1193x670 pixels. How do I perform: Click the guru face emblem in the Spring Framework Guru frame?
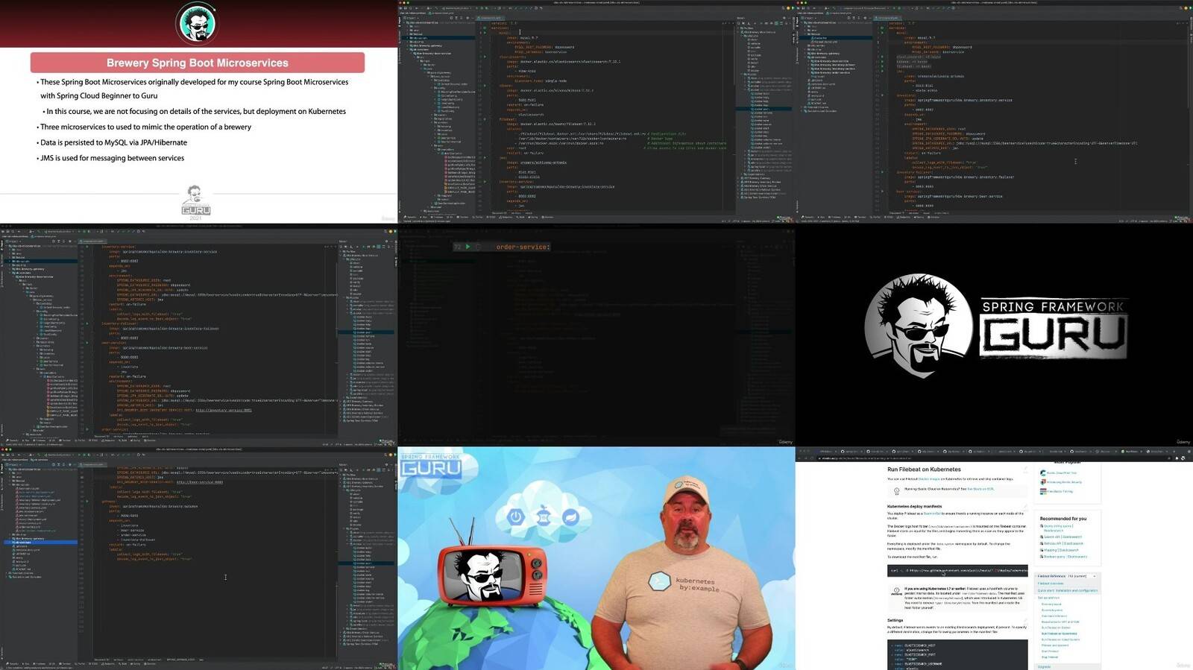pyautogui.click(x=918, y=326)
